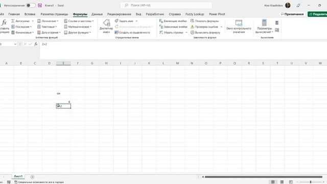Click the Insert Function fx ribbon icon
327x184 pixels.
tap(4, 22)
